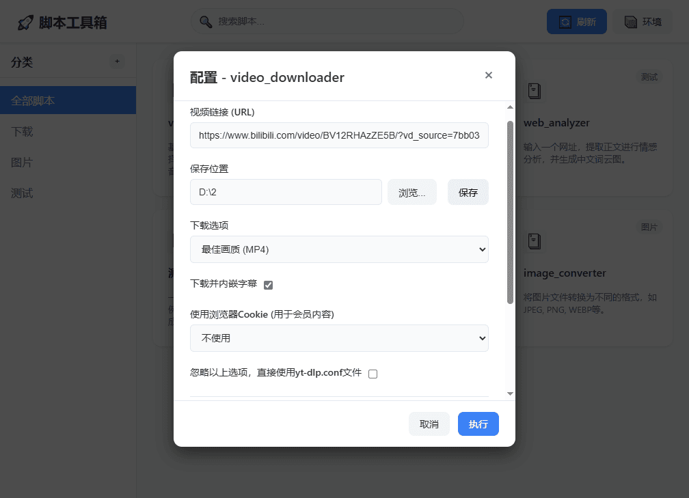The width and height of the screenshot is (689, 498).
Task: Click the script icon on the image_converter card
Action: [x=534, y=240]
